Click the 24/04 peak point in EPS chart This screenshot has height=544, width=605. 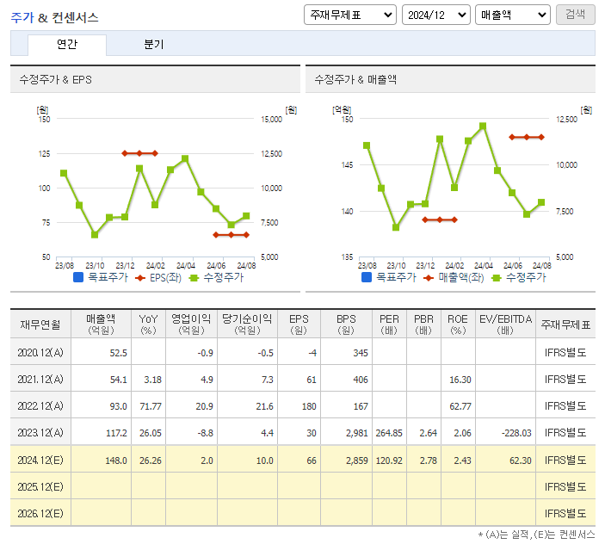point(185,158)
